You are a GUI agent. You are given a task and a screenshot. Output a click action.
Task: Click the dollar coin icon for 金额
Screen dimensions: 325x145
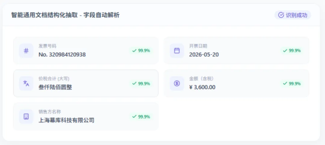tap(177, 83)
